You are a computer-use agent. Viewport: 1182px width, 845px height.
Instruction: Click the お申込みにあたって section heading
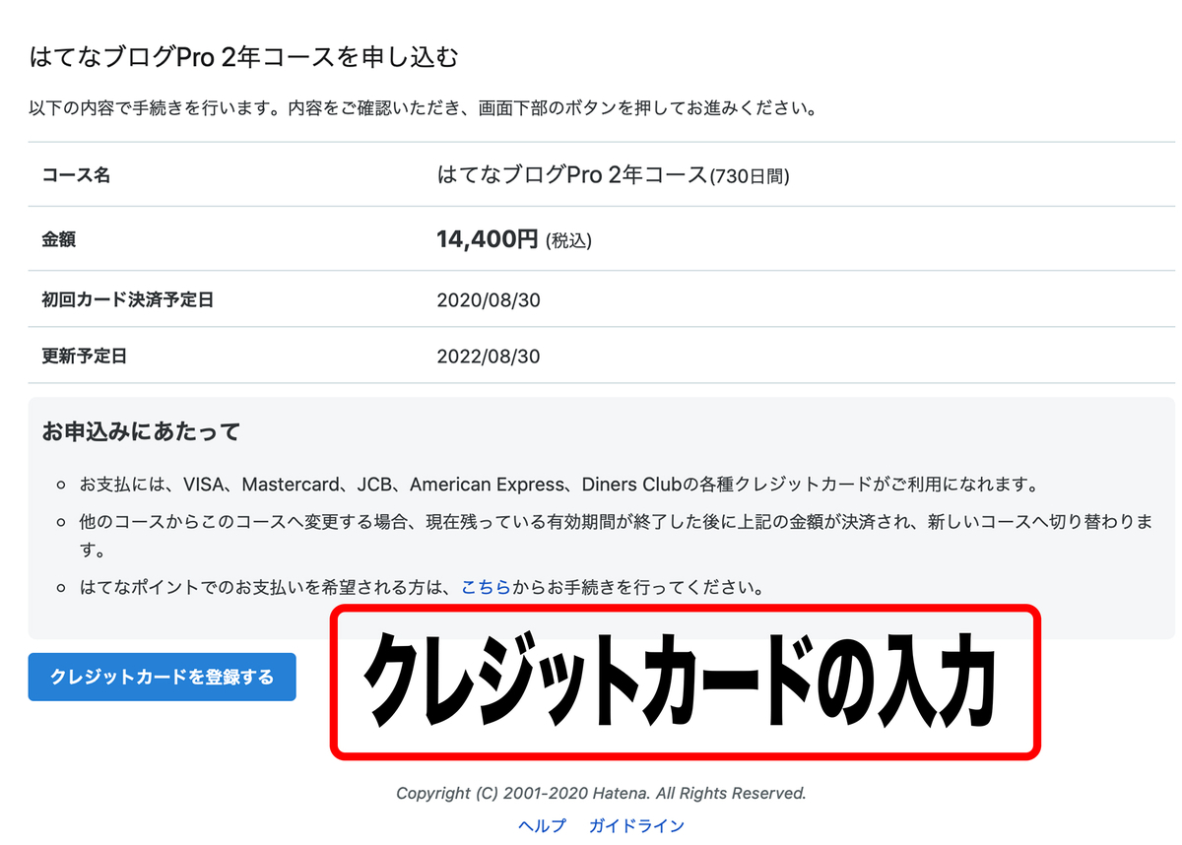pos(141,431)
